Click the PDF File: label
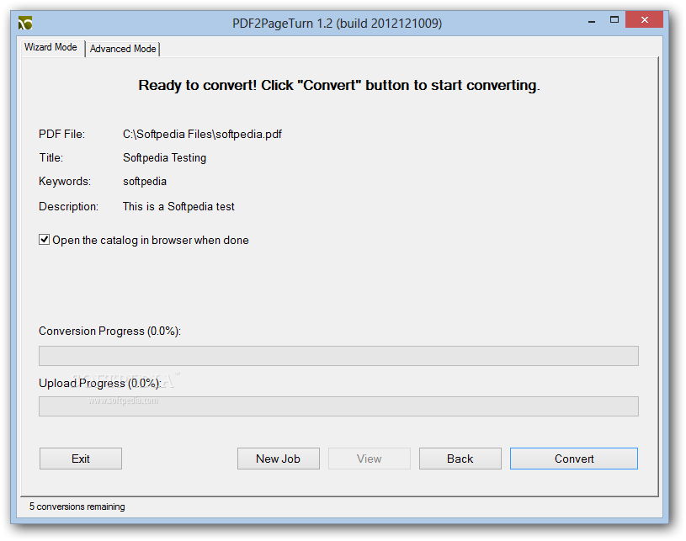This screenshot has width=686, height=541. point(61,134)
